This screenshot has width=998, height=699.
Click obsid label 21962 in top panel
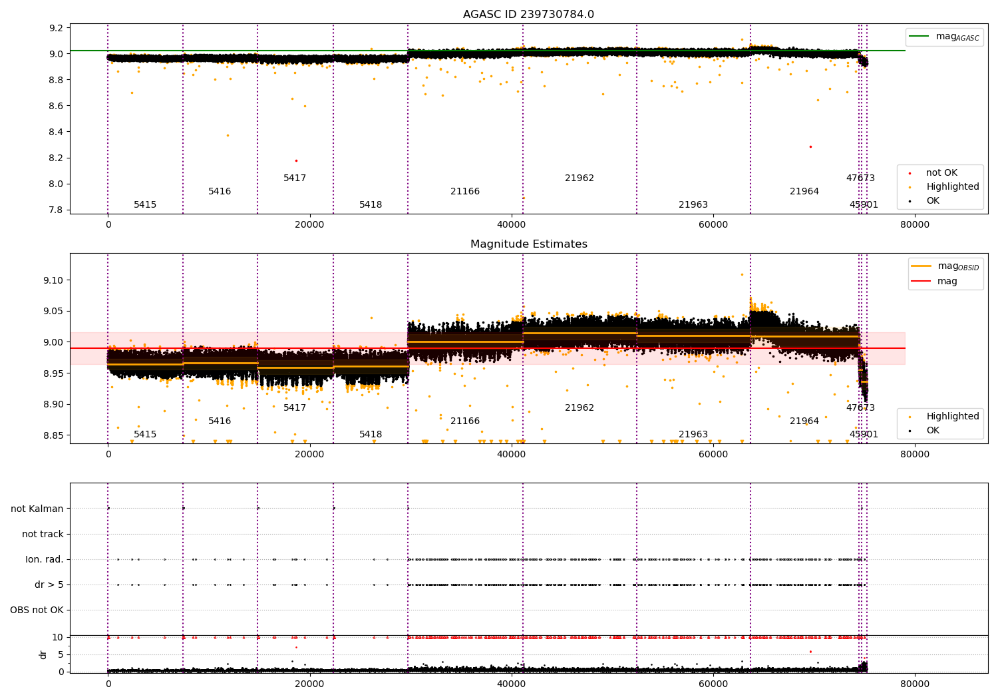(580, 178)
